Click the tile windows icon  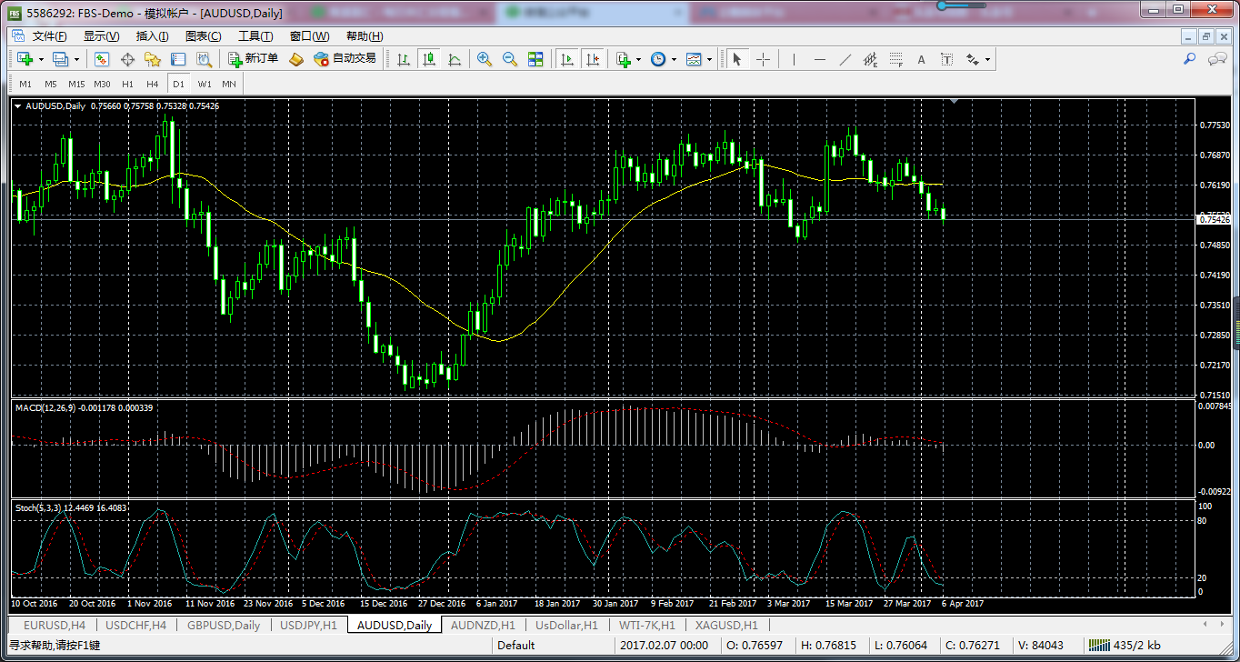pyautogui.click(x=535, y=59)
